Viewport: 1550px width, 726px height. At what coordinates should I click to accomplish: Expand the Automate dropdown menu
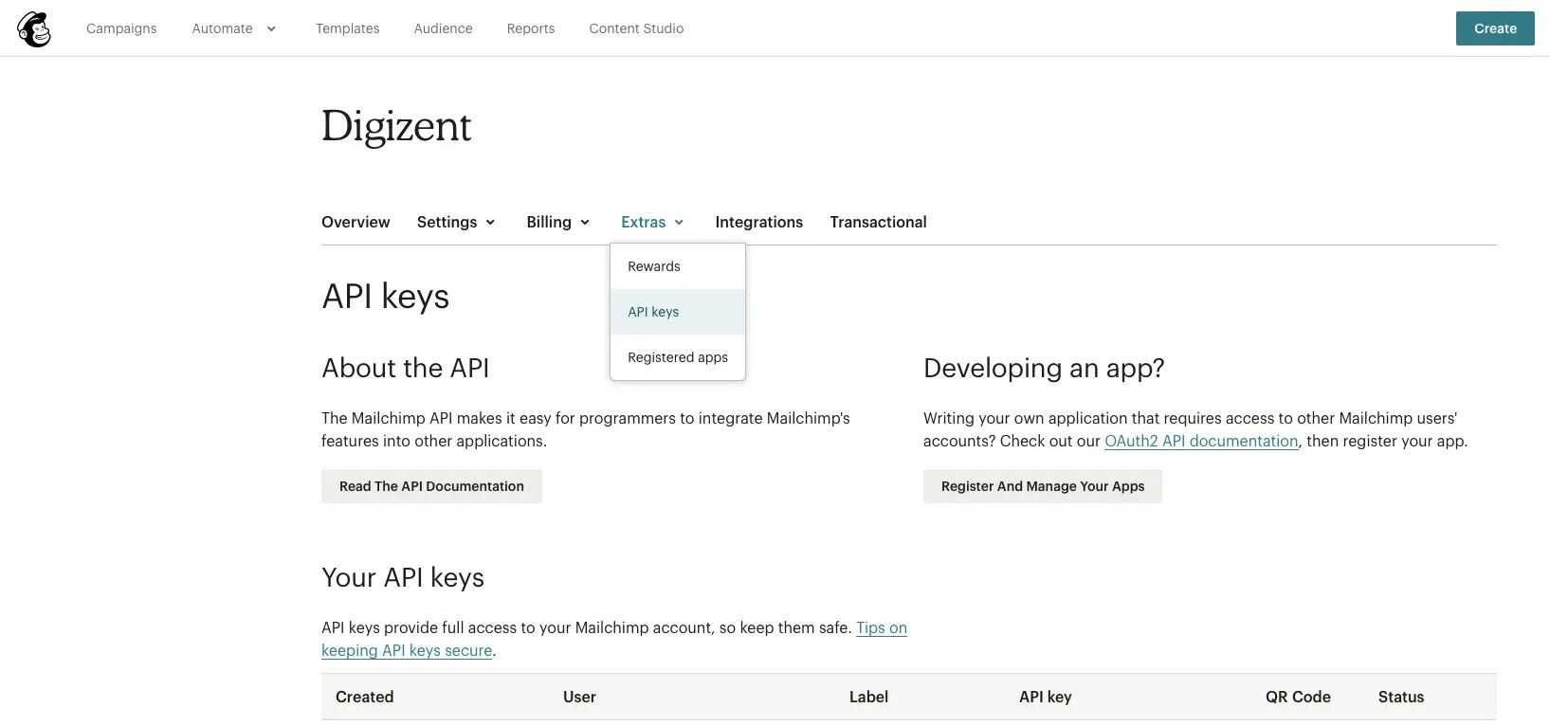(233, 28)
